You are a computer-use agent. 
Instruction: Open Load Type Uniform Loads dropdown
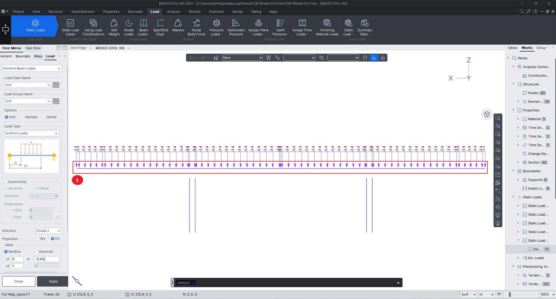point(32,133)
